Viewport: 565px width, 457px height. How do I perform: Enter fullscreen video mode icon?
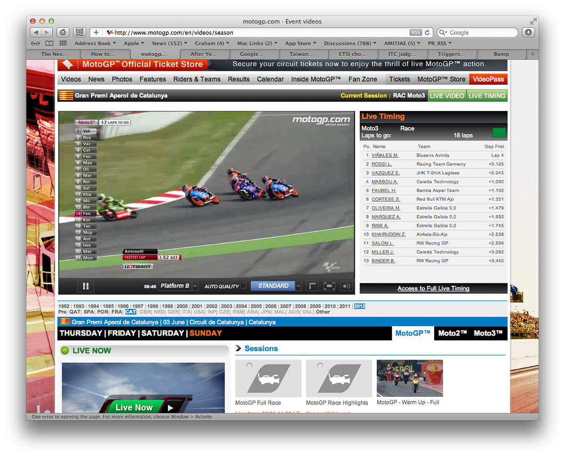pyautogui.click(x=329, y=286)
